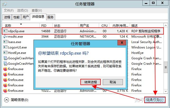Select the msdtc.exe process name

[x=15, y=37]
